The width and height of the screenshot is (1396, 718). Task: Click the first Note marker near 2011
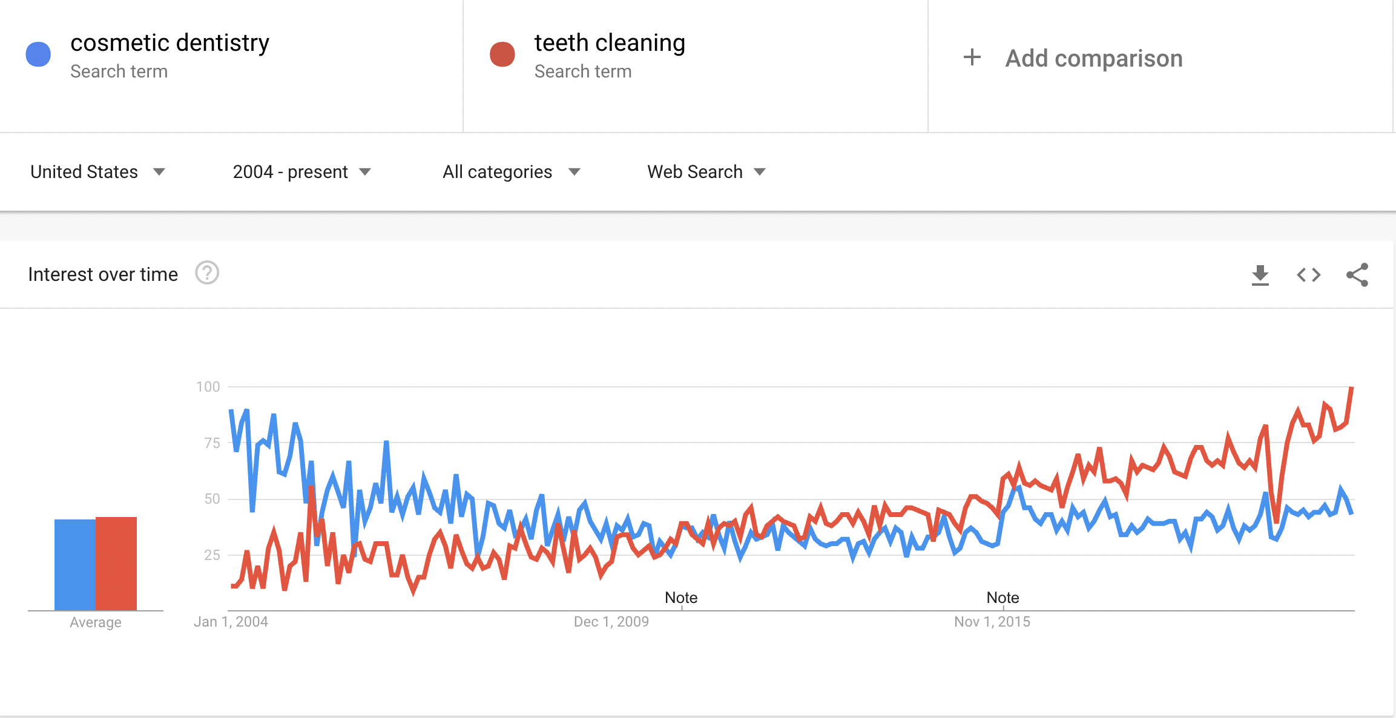click(681, 598)
